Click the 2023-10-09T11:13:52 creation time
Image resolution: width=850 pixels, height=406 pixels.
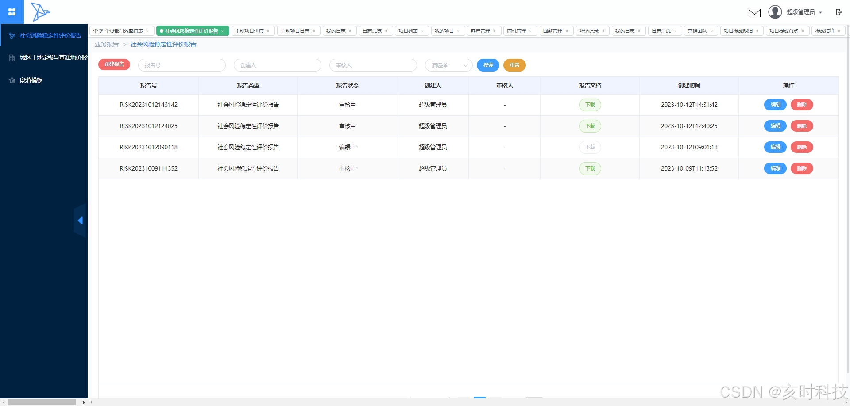pos(689,169)
